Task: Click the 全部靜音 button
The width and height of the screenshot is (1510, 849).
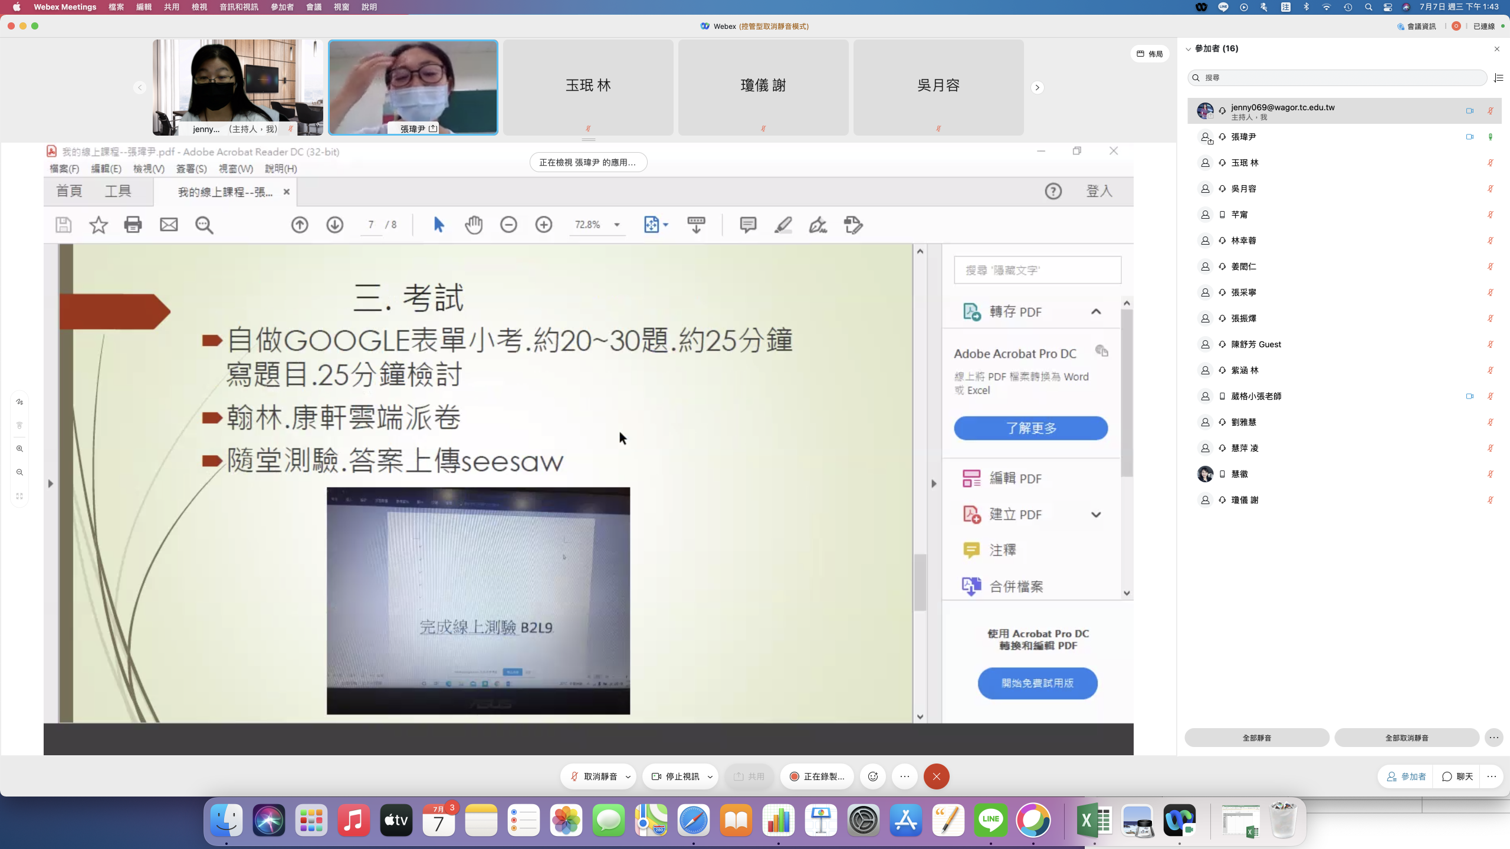Action: click(1256, 738)
